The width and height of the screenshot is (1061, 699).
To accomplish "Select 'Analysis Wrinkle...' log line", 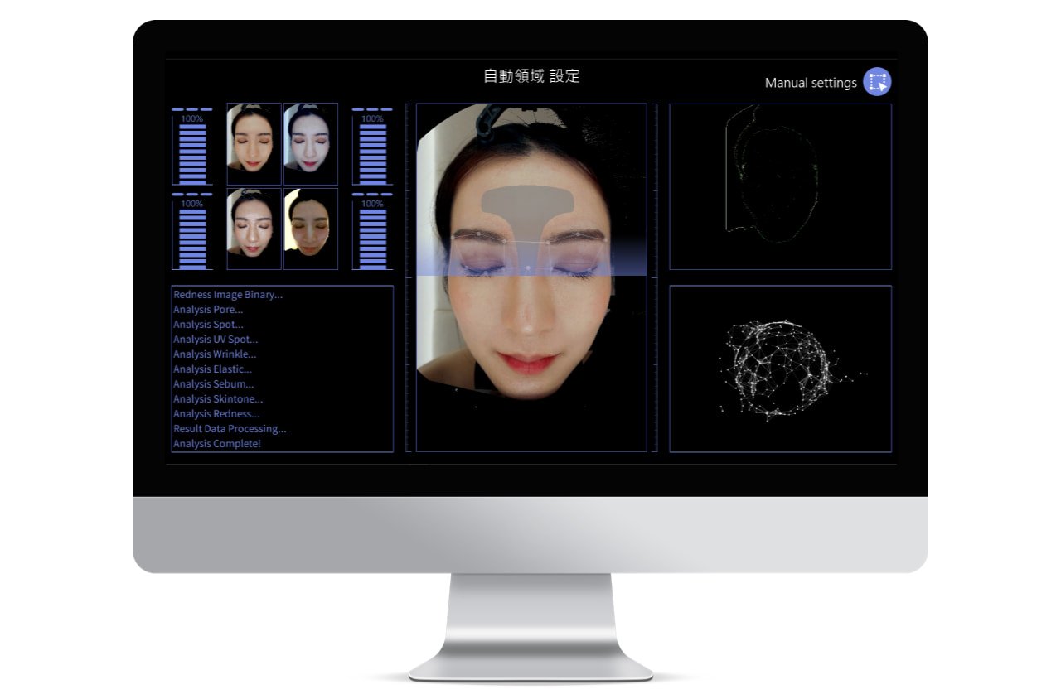I will [215, 354].
